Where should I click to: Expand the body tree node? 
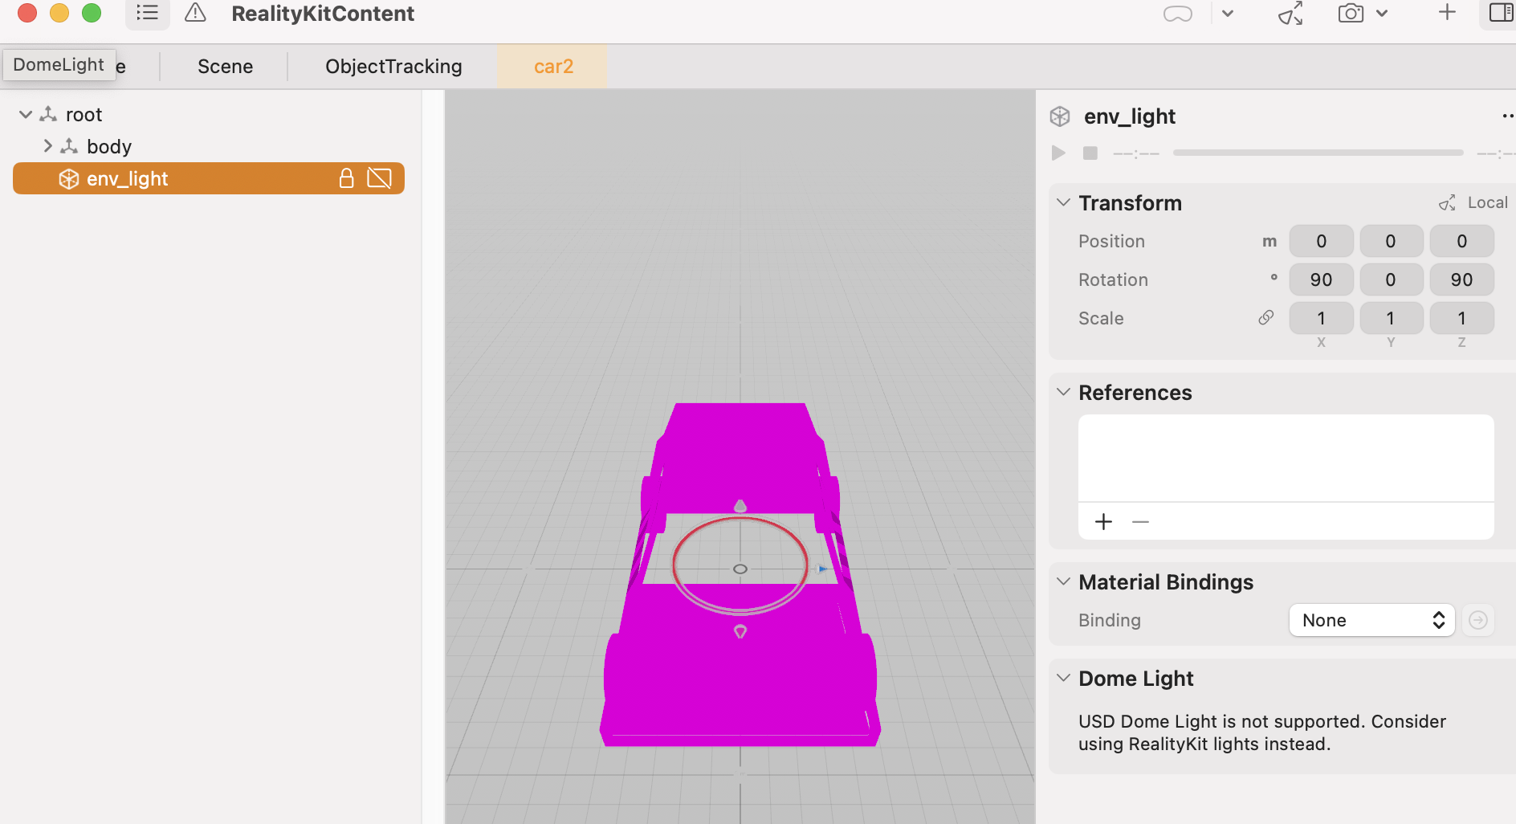coord(47,146)
